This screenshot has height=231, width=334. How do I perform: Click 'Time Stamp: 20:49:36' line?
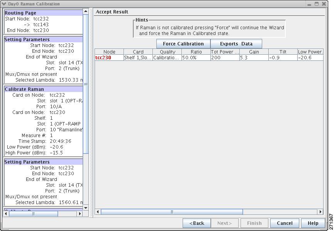coord(45,141)
